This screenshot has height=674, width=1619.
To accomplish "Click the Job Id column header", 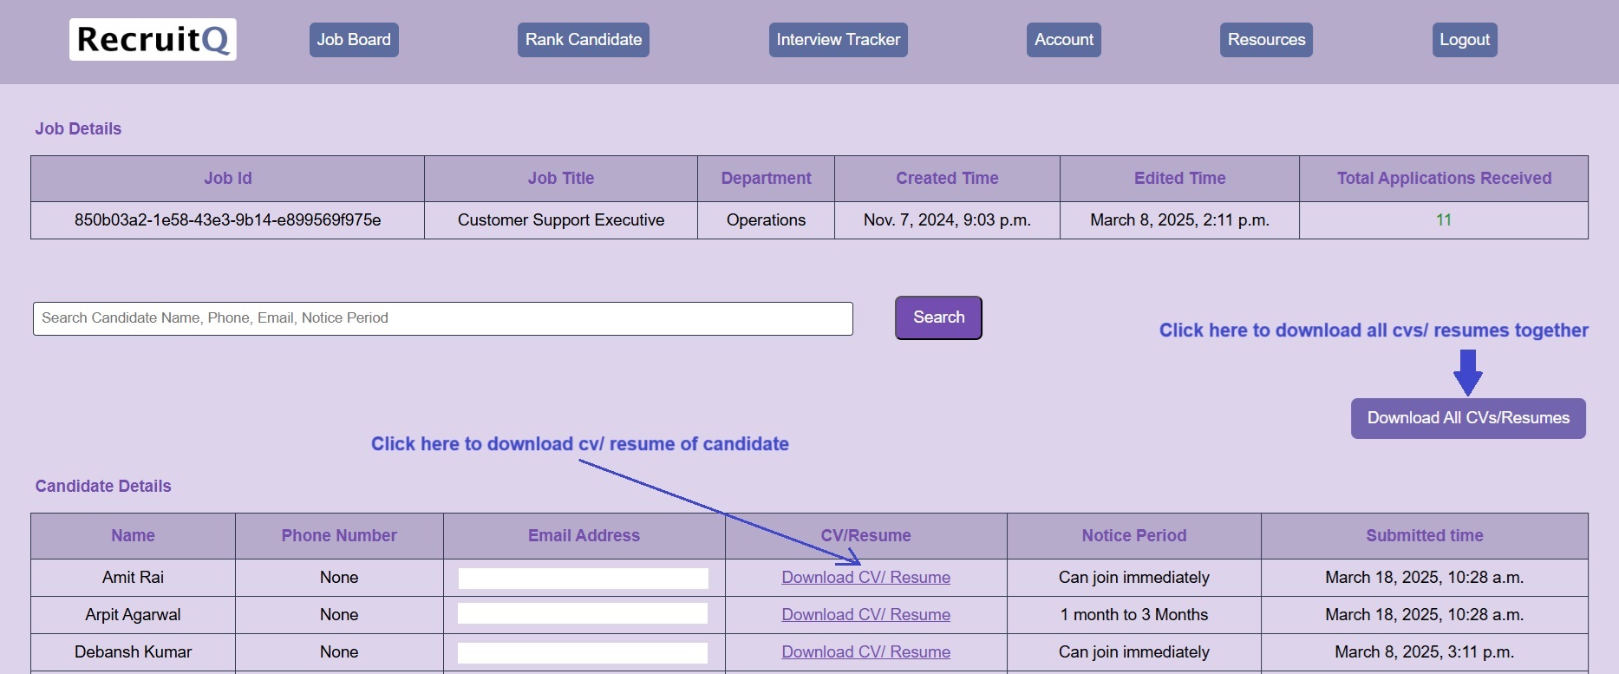I will (227, 179).
